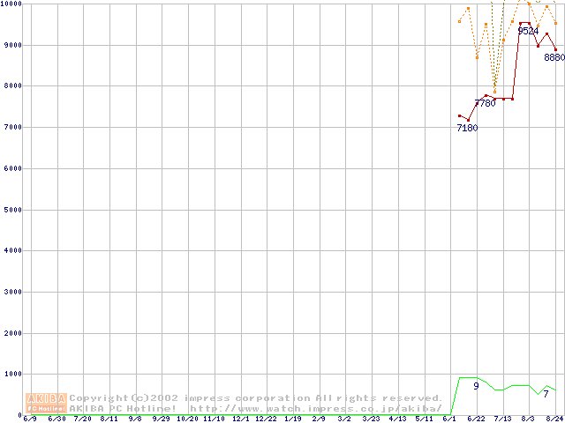Click the 5000 value on y-axis
Viewport: 565px width, 423px height.
11,210
